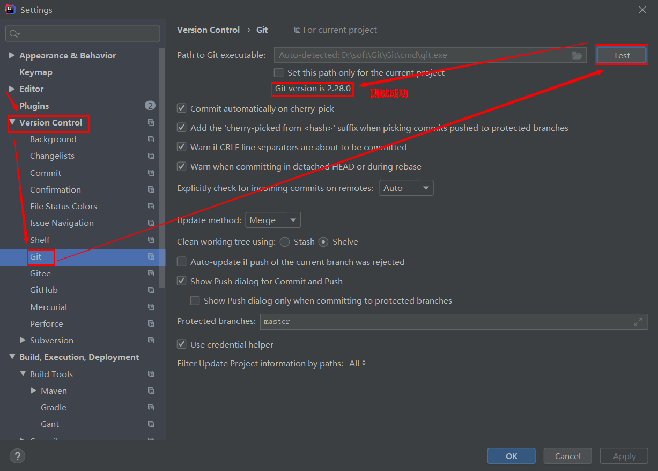Click the project icon beside Background

click(x=151, y=139)
